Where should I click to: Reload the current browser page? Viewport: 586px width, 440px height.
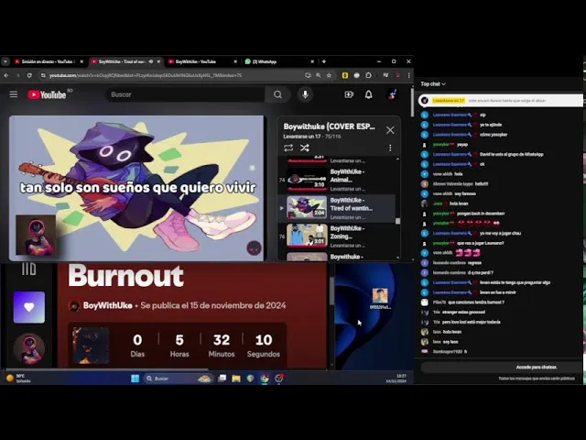coord(29,75)
